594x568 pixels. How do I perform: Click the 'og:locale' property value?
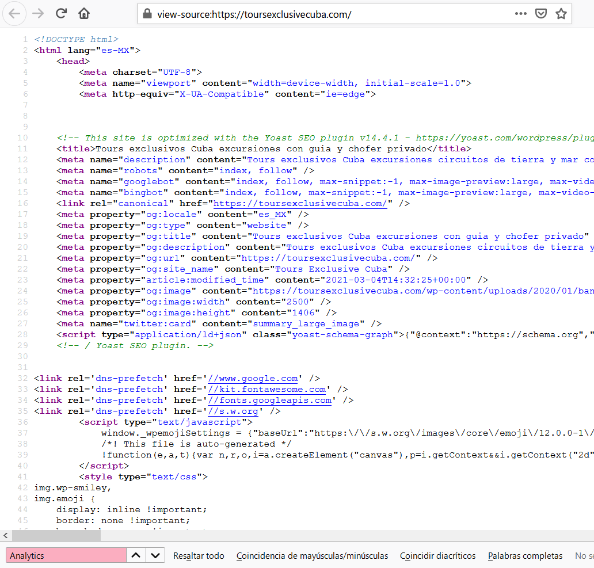click(171, 215)
